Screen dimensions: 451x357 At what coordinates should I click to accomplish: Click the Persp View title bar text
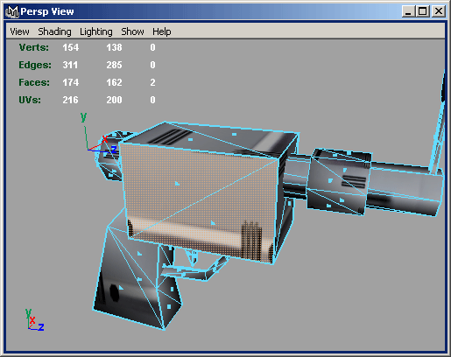click(x=47, y=11)
